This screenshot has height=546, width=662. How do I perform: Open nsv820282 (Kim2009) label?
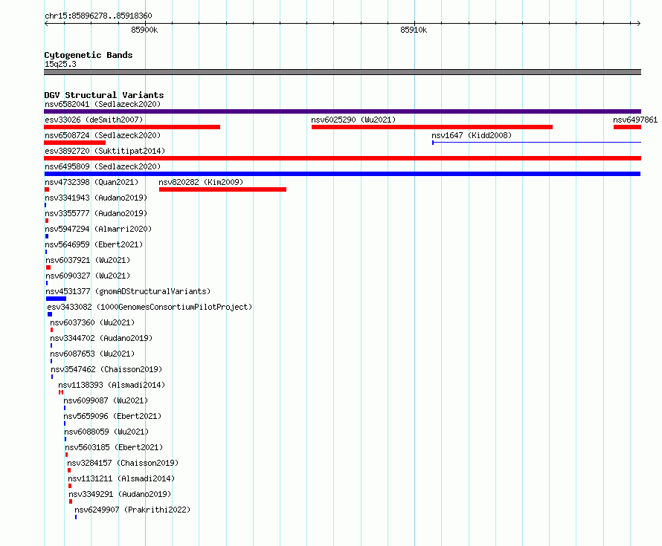[x=201, y=182]
